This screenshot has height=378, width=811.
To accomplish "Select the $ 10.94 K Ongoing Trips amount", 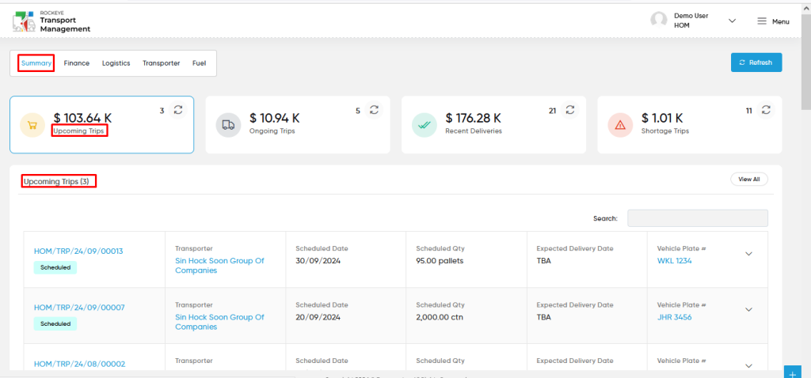I will coord(275,119).
